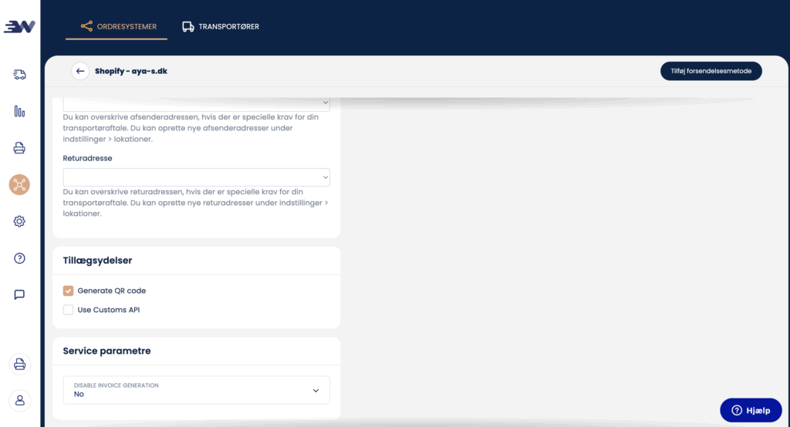Enable the Use Customs API checkbox
The height and width of the screenshot is (427, 790).
[68, 310]
